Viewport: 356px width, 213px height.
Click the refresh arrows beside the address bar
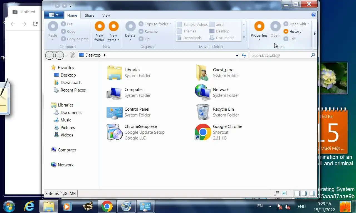(x=244, y=55)
